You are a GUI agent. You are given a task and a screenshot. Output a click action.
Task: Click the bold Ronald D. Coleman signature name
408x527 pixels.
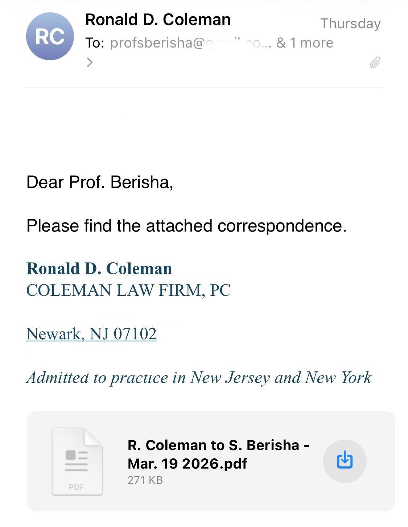[99, 269]
